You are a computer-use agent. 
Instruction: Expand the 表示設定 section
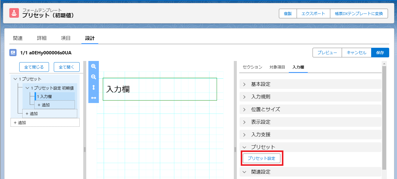(x=310, y=122)
